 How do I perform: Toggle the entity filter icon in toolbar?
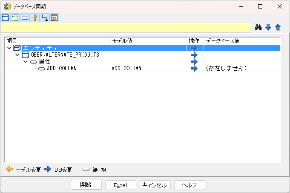pyautogui.click(x=6, y=18)
